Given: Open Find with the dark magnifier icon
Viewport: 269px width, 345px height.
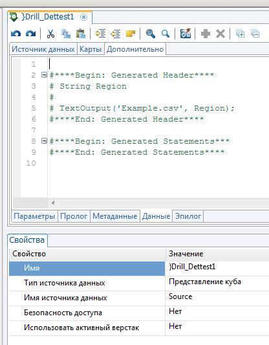Looking at the screenshot, I should click(150, 34).
